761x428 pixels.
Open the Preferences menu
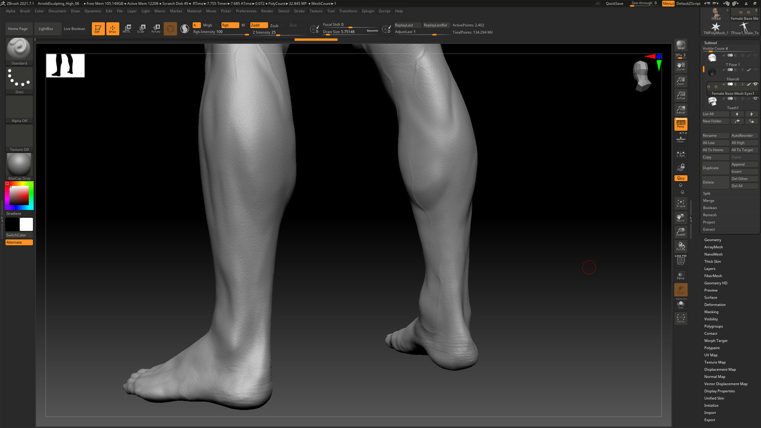[246, 11]
